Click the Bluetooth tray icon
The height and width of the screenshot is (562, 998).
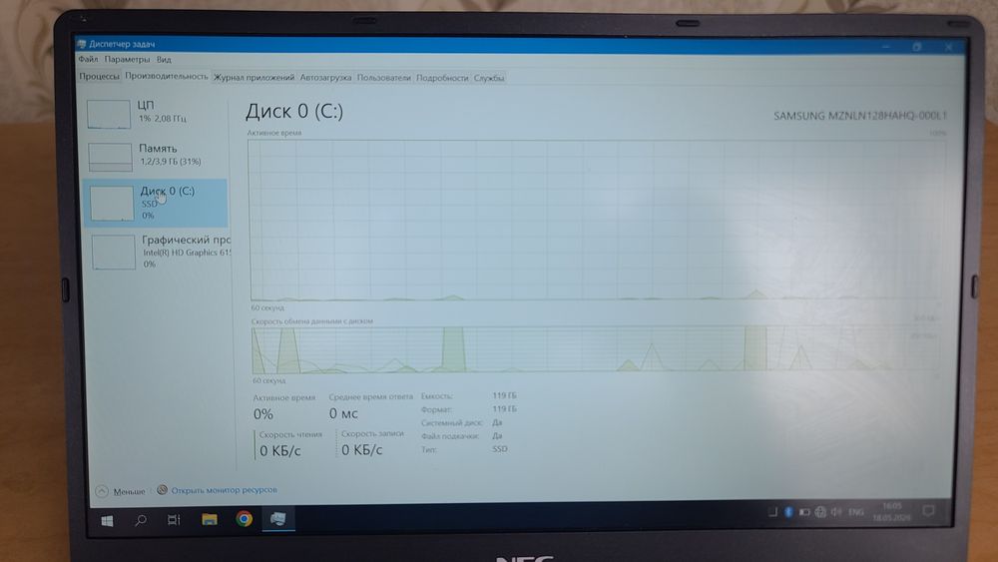[x=788, y=512]
